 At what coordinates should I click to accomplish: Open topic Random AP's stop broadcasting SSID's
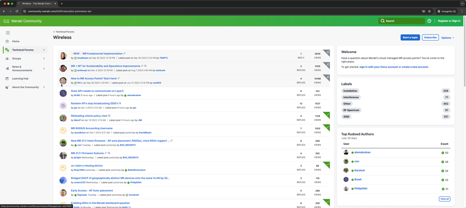(x=94, y=103)
